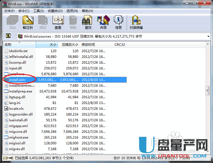This screenshot has height=163, width=213.
Task: Click packed size 478,472 of locale.nls
Action: click(x=72, y=109)
